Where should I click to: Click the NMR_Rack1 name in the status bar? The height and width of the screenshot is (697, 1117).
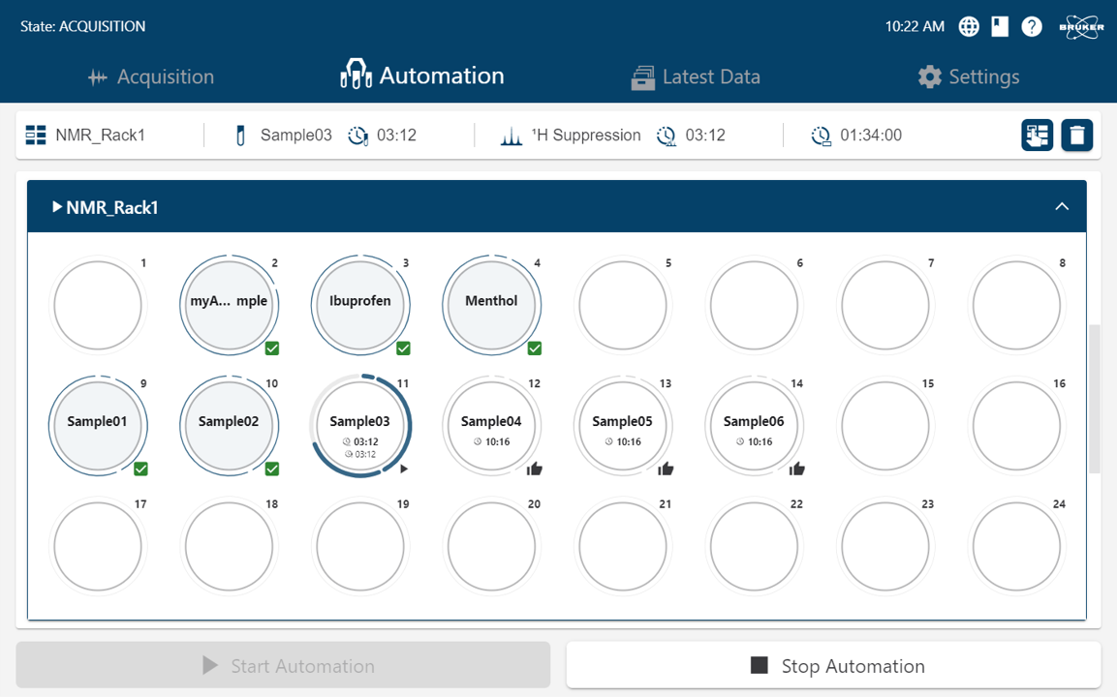pyautogui.click(x=101, y=136)
